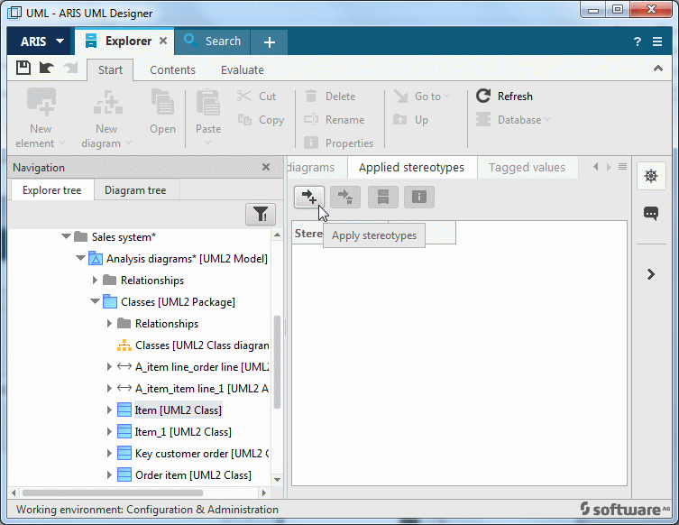Collapse the Analysis diagrams tree node

80,258
